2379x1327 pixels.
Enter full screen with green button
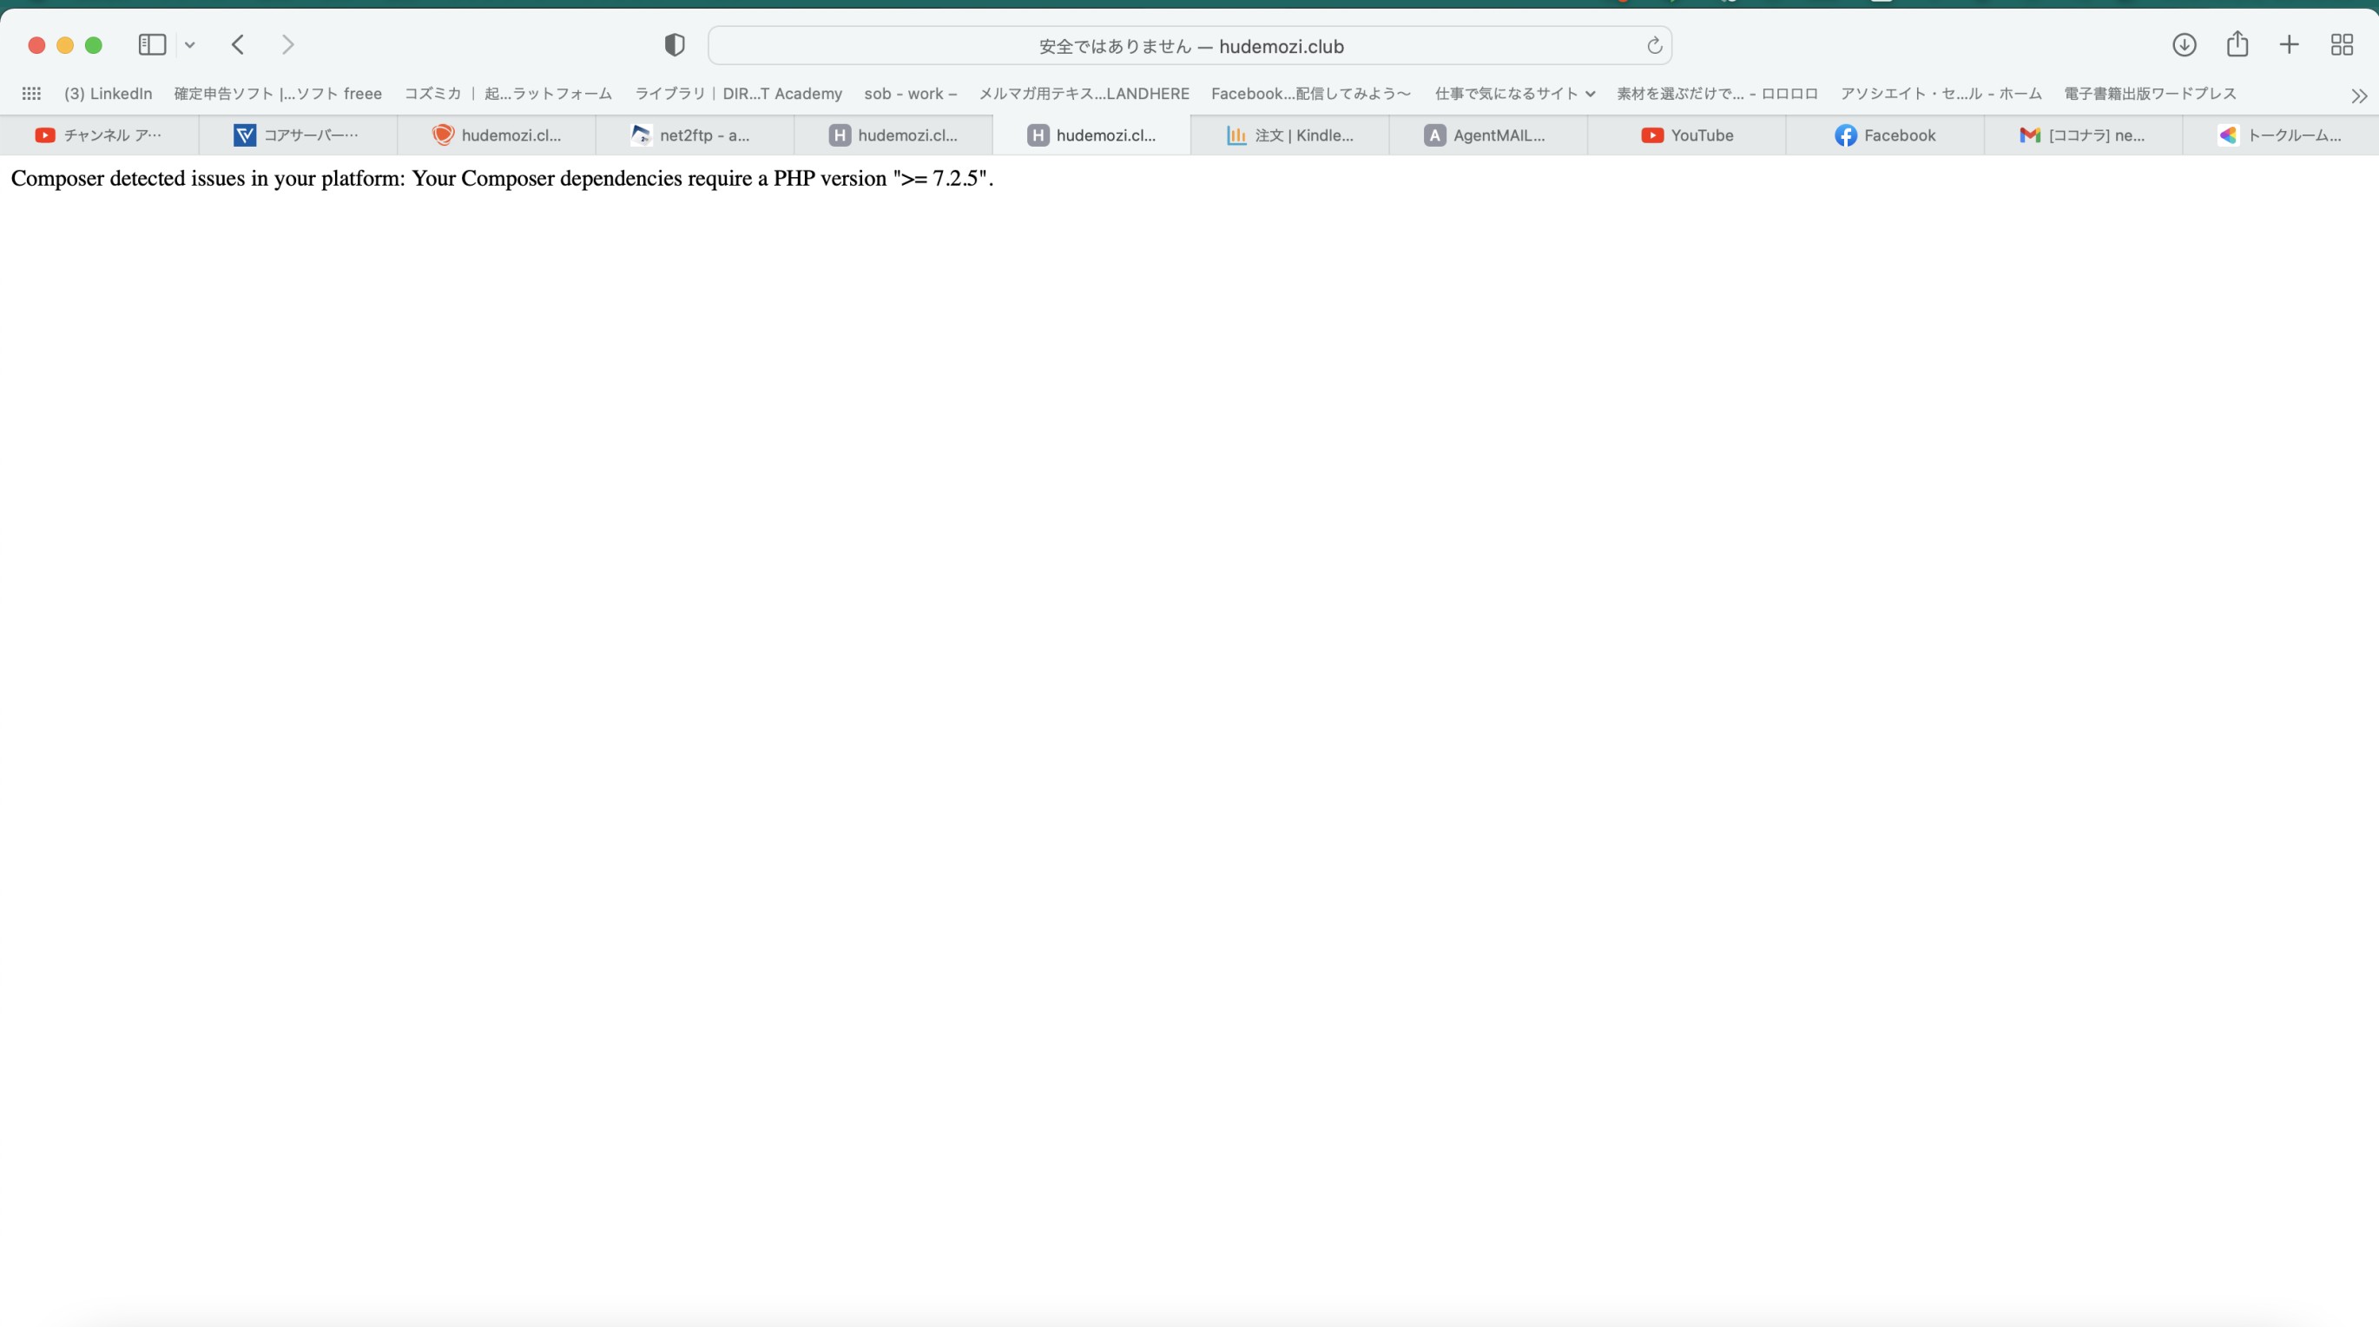[x=93, y=45]
